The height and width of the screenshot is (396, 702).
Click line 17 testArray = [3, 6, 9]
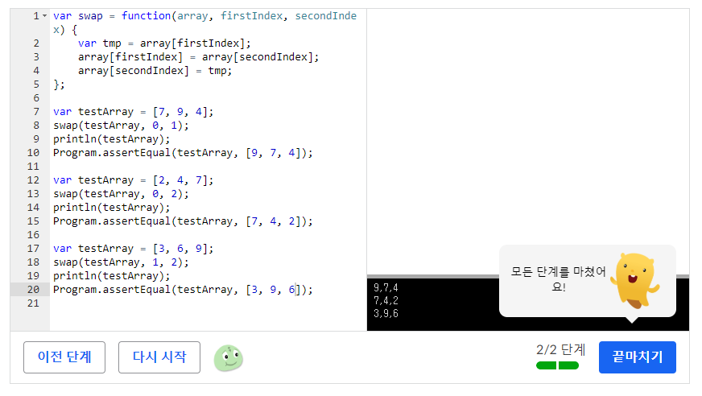click(x=134, y=249)
